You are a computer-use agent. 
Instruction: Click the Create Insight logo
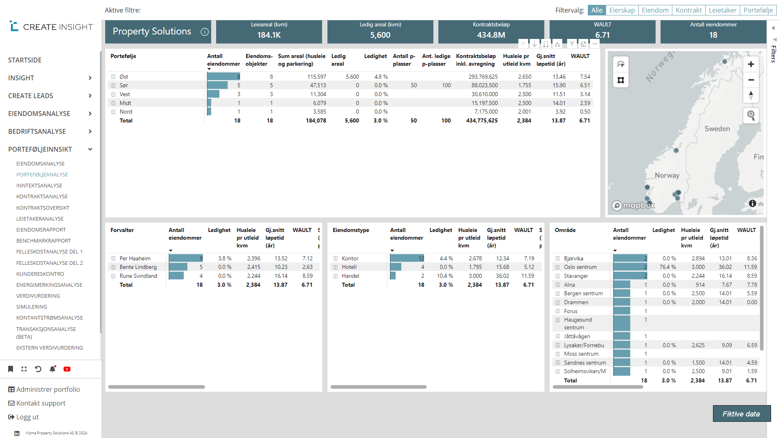(51, 27)
